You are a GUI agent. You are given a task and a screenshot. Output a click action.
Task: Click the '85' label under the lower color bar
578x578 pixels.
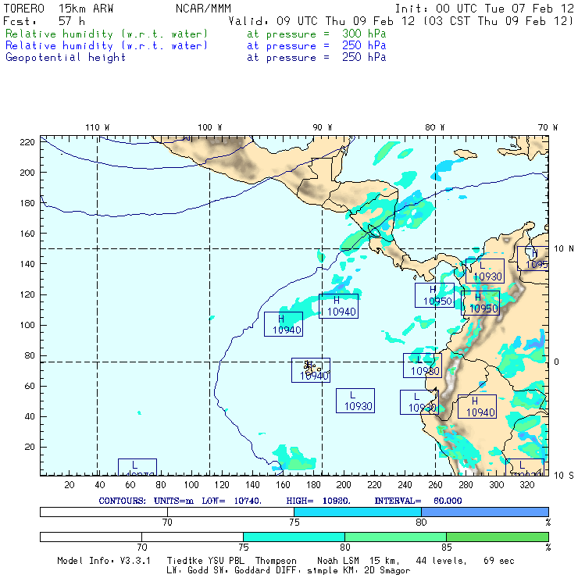[x=447, y=547]
